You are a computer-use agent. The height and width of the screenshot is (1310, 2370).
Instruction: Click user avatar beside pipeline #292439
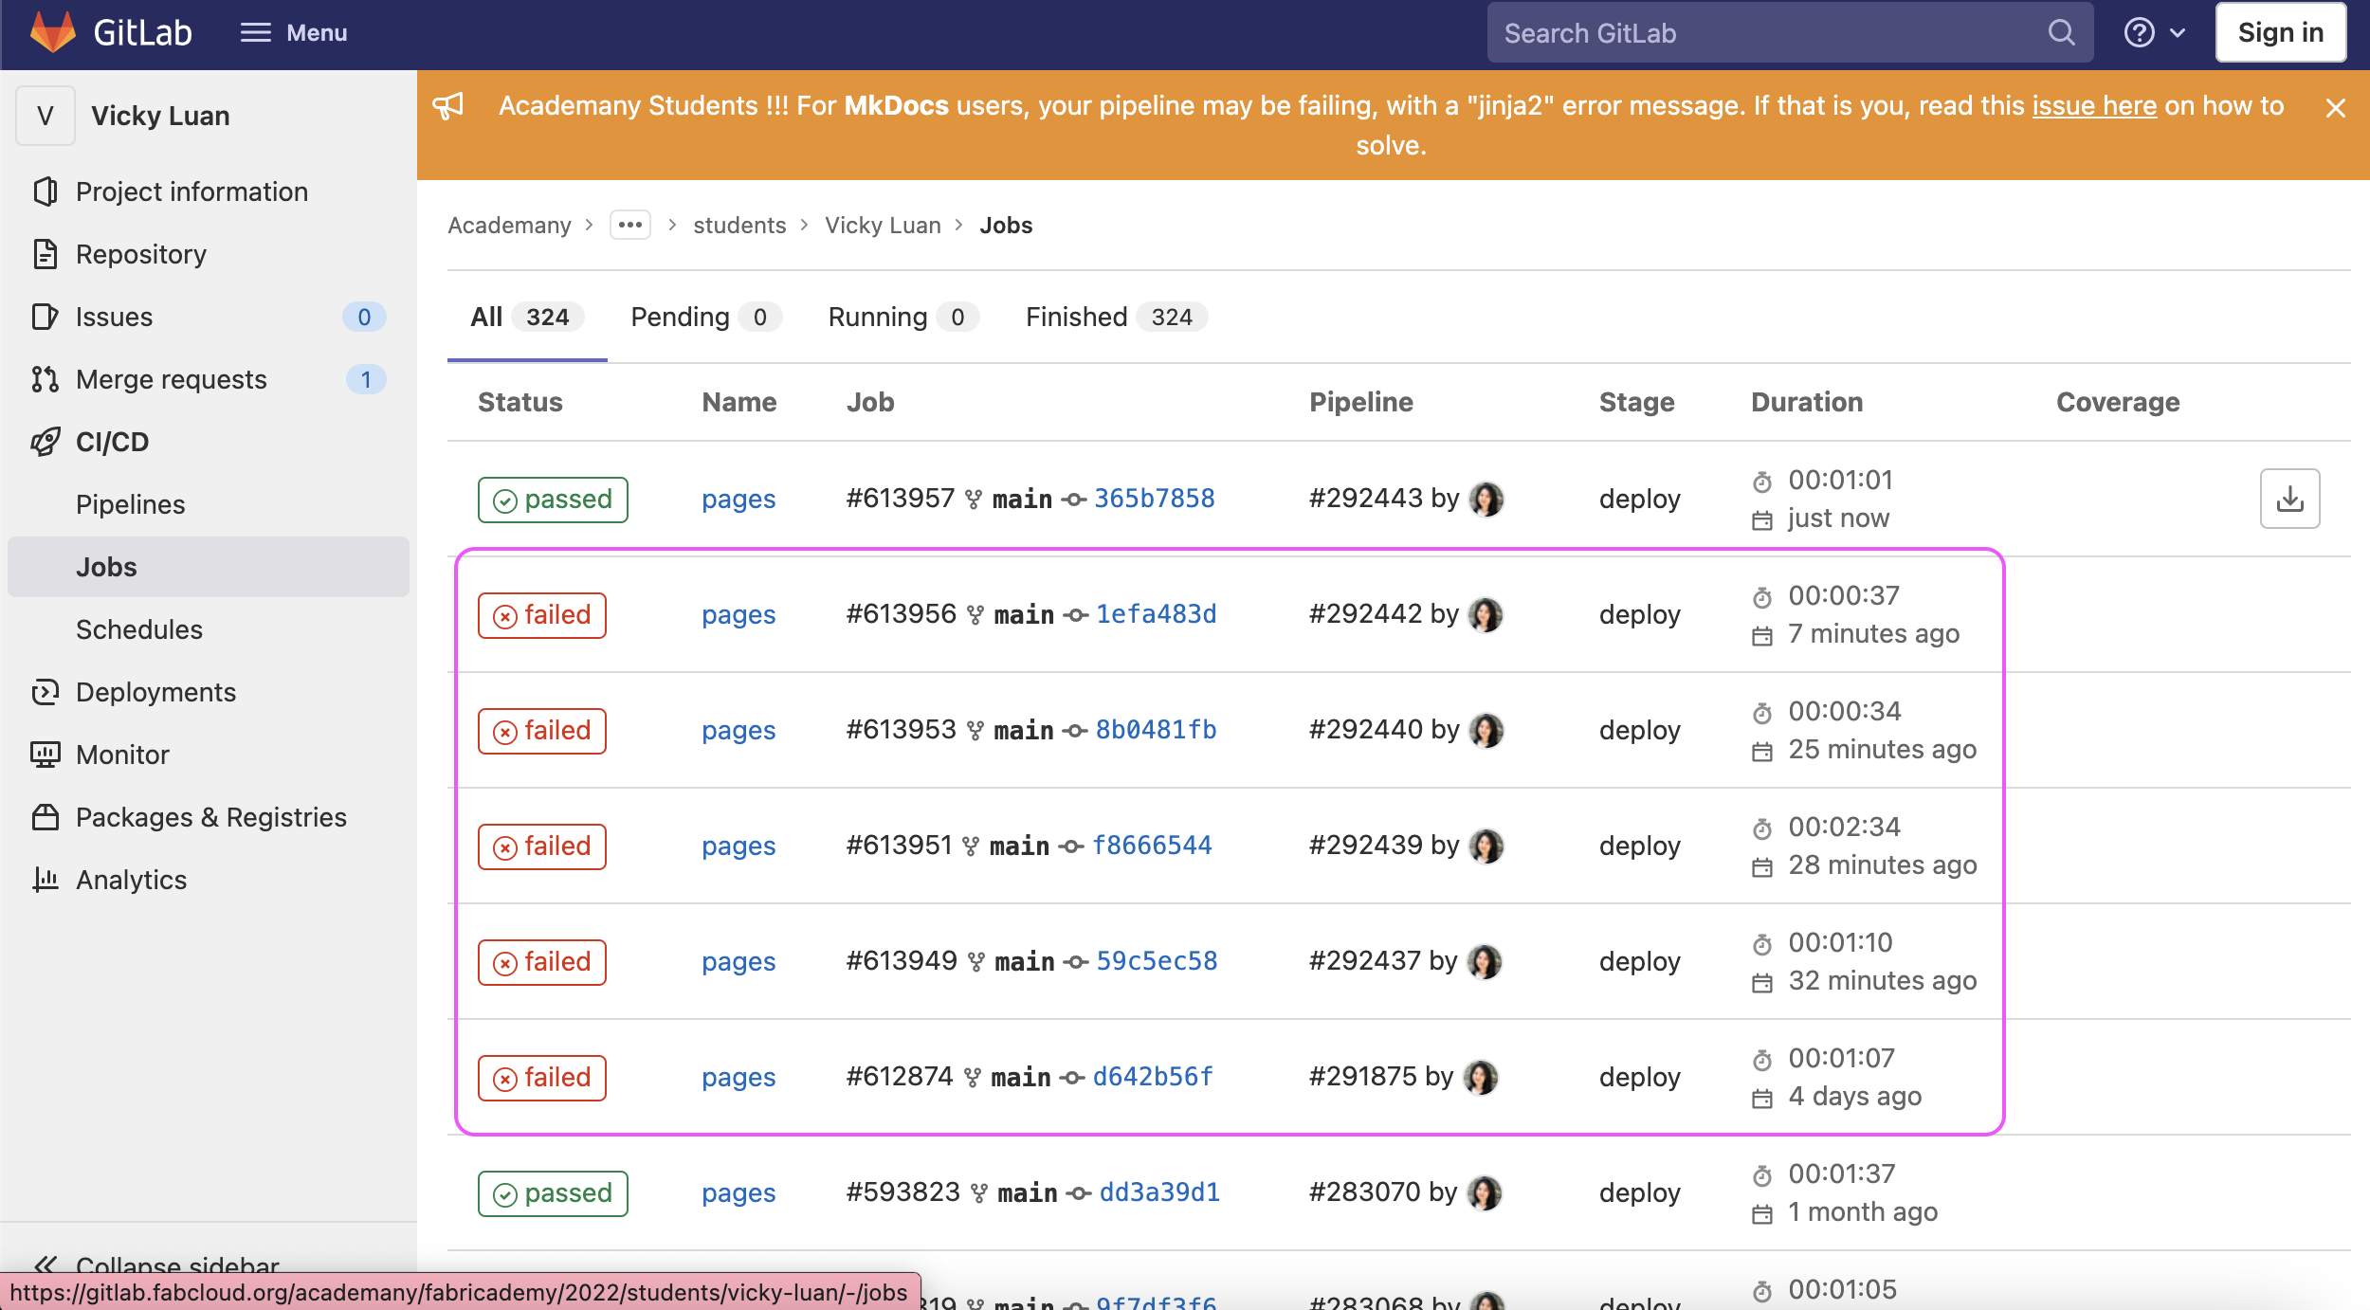(1486, 846)
